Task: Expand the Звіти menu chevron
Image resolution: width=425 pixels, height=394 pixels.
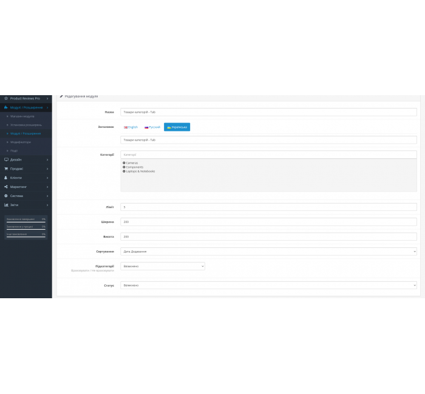Action: [x=47, y=205]
